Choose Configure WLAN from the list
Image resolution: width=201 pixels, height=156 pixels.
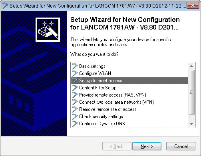(x=129, y=73)
